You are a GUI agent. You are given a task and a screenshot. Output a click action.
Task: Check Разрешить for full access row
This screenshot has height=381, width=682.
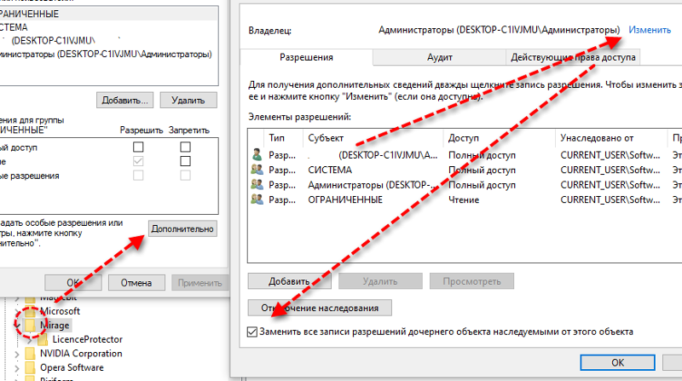pyautogui.click(x=138, y=147)
